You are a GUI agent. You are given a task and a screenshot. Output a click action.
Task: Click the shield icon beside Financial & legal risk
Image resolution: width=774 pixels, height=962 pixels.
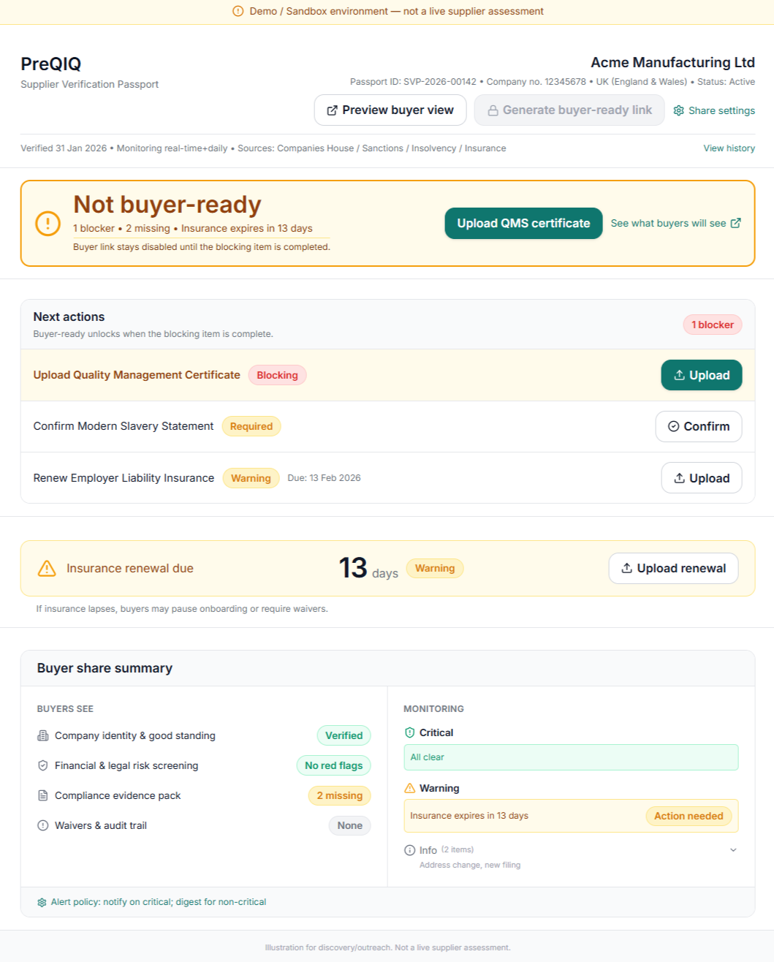point(43,765)
